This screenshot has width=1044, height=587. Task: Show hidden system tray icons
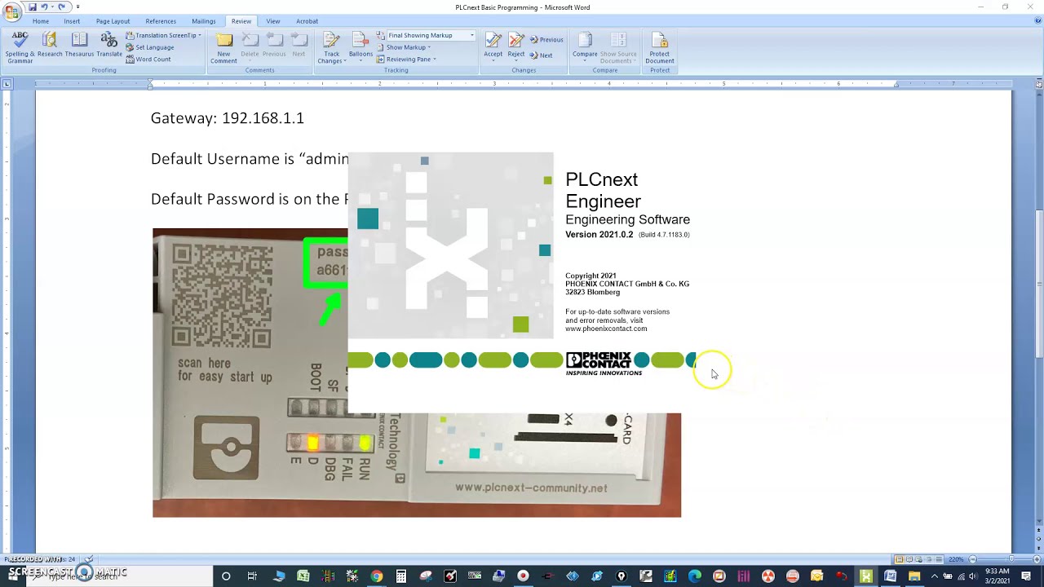click(x=935, y=576)
